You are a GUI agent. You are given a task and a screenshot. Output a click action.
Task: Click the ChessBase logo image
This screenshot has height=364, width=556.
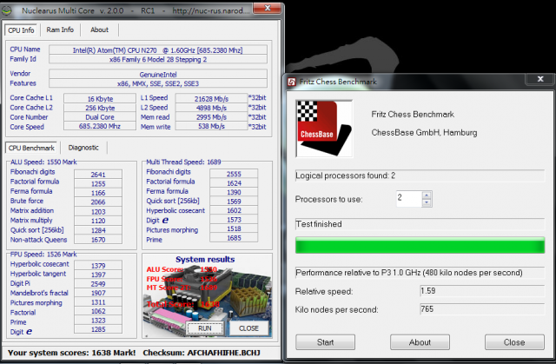tap(324, 129)
